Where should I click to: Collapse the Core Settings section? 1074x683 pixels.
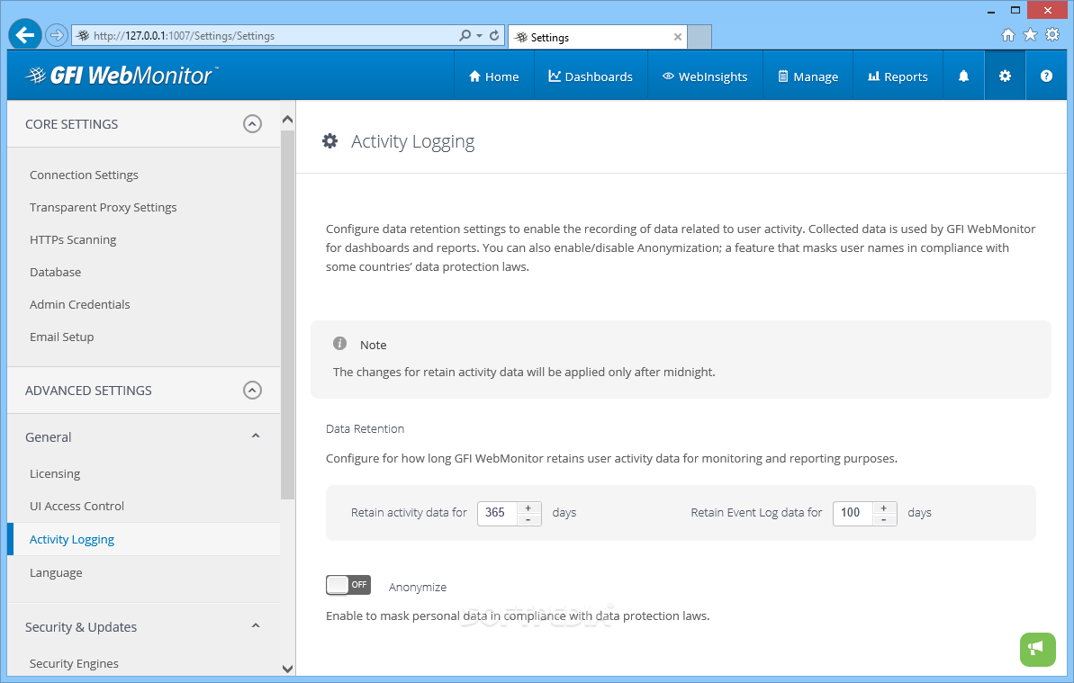[x=253, y=124]
